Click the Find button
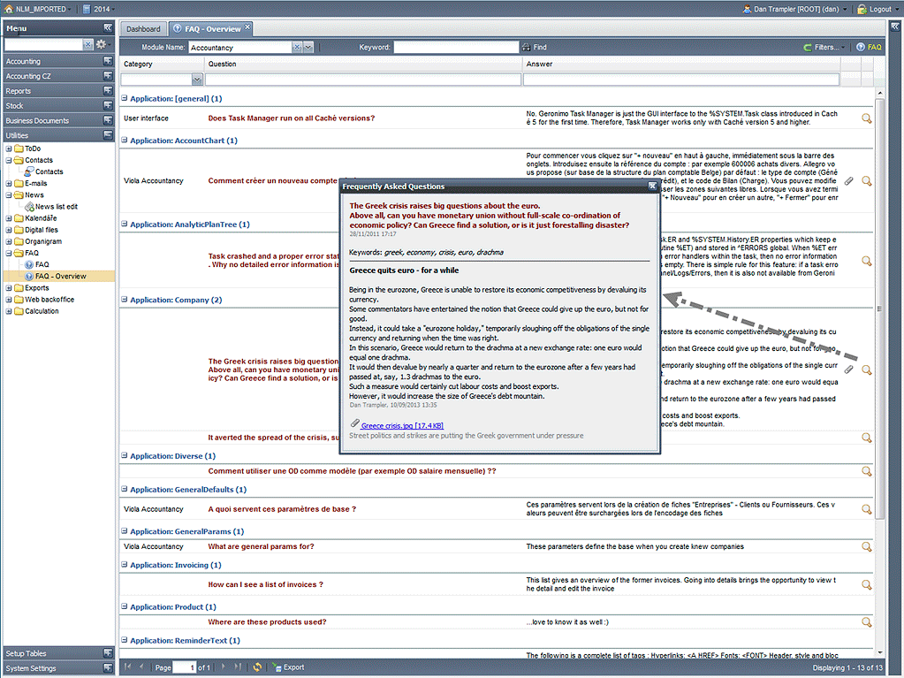904x678 pixels. click(535, 47)
